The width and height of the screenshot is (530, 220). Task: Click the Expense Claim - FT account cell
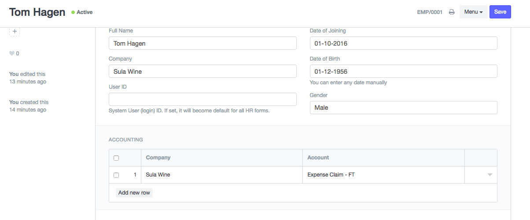coord(383,175)
